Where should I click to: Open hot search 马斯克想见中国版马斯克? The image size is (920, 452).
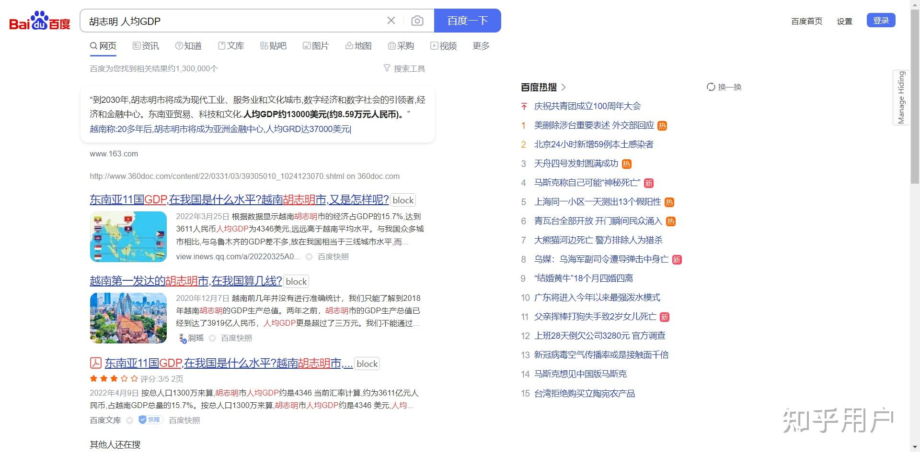[580, 374]
